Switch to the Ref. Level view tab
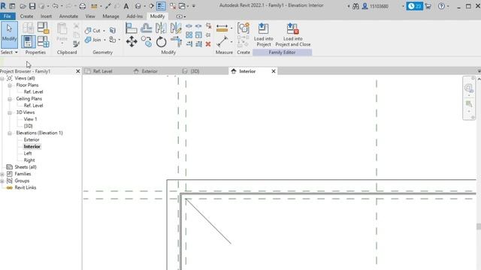 point(102,71)
